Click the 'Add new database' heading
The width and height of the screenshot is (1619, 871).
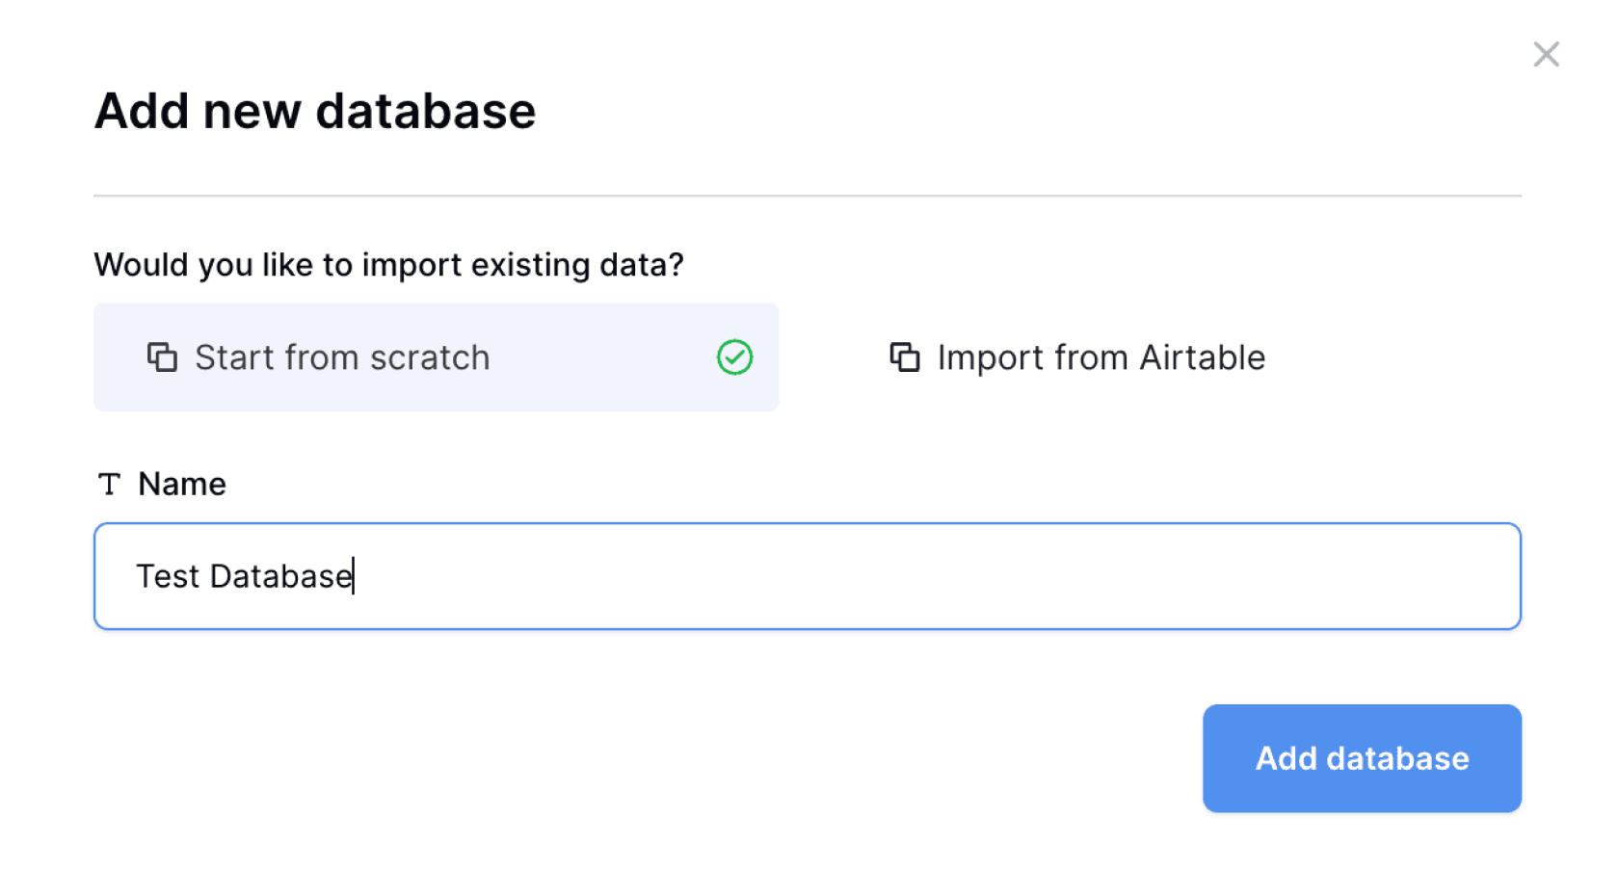coord(315,111)
